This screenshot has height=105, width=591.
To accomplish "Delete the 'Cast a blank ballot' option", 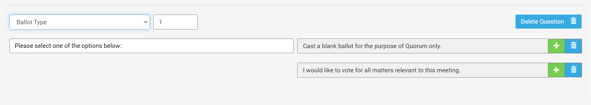I will (573, 46).
